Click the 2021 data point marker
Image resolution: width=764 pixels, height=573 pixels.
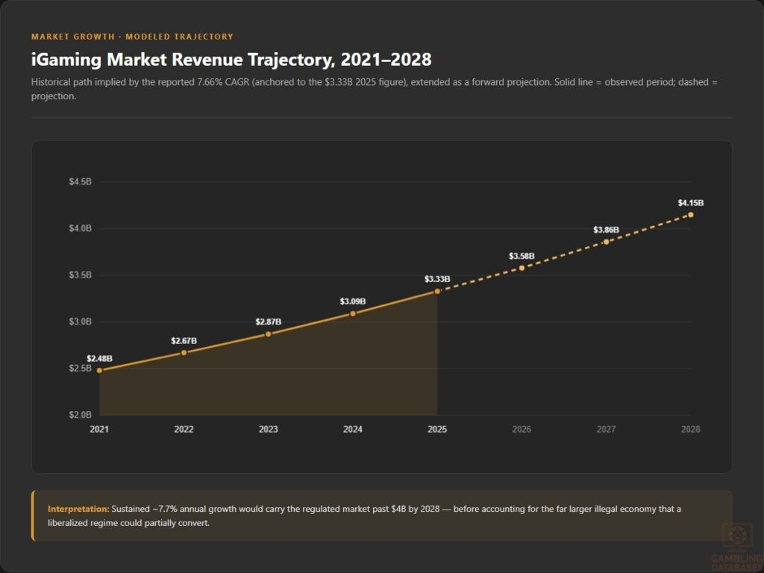coord(99,370)
